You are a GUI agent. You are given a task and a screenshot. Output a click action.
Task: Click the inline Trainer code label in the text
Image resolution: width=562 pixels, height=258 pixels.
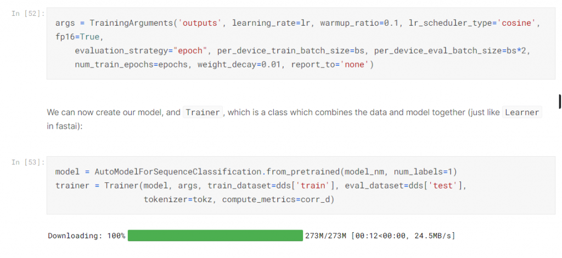point(203,112)
